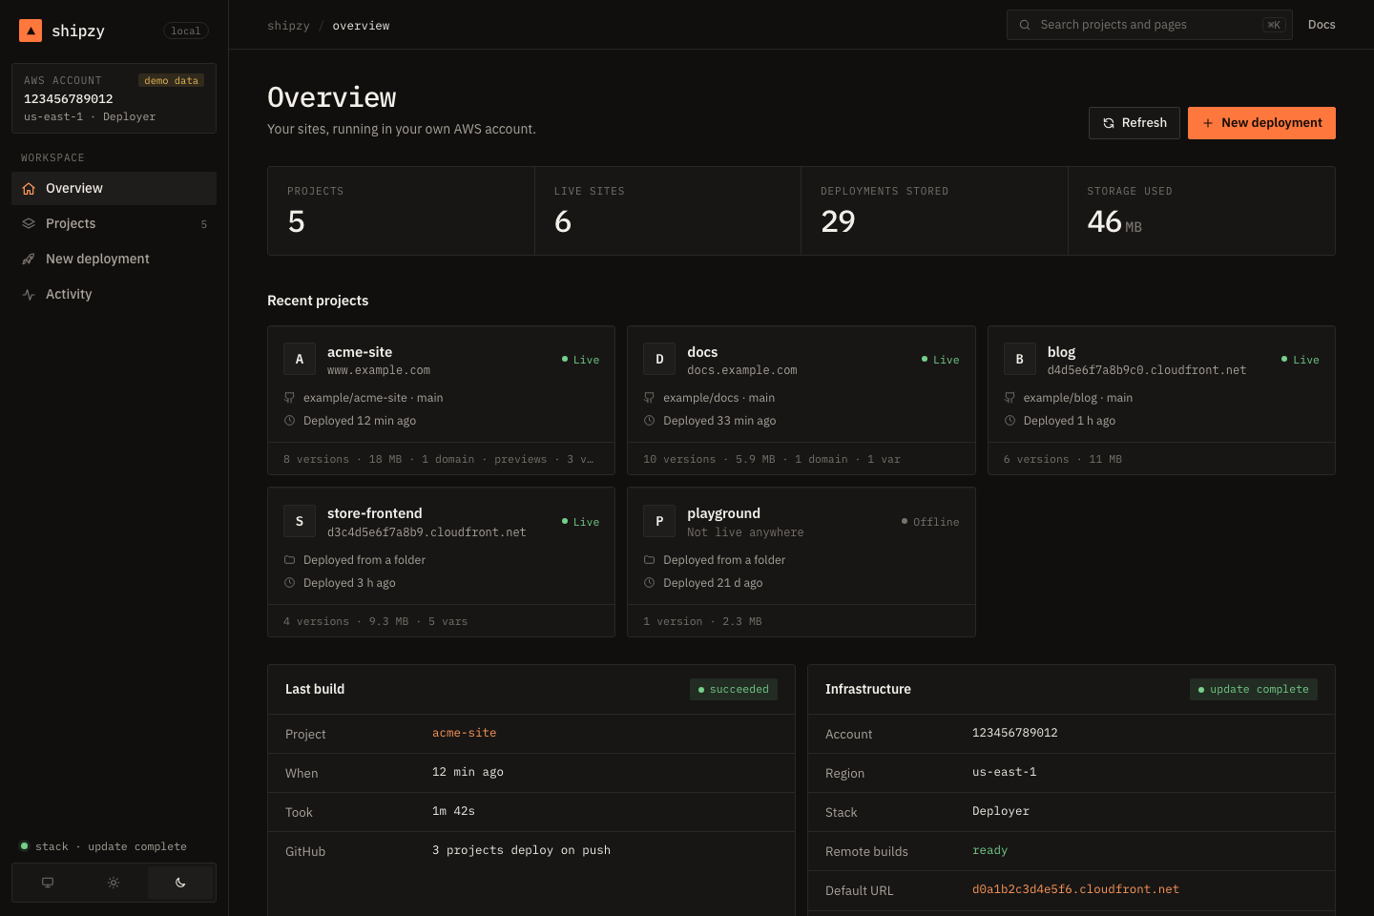This screenshot has width=1374, height=916.
Task: Click 'www.example.com' under acme-site
Action: (x=379, y=370)
